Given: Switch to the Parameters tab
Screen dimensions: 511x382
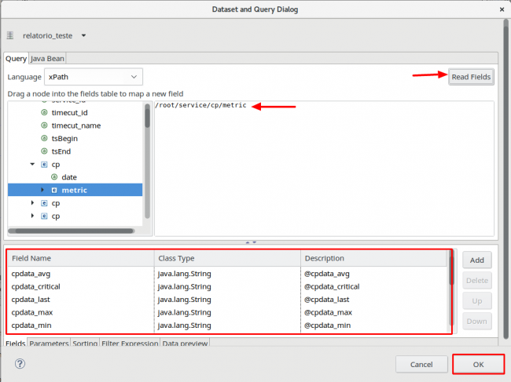Looking at the screenshot, I should point(49,344).
